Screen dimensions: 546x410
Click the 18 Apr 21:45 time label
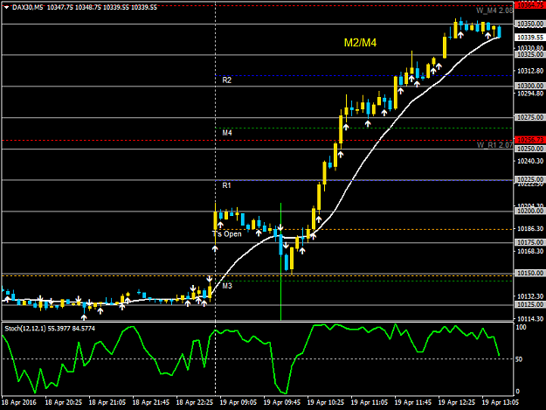click(151, 402)
